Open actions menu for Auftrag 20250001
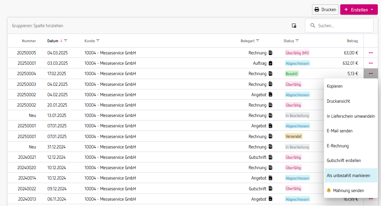The height and width of the screenshot is (206, 381). click(371, 63)
